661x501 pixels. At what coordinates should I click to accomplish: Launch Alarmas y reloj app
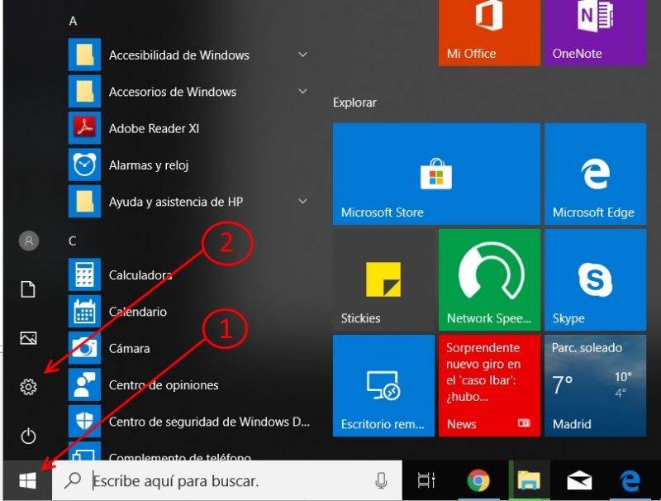tap(189, 165)
